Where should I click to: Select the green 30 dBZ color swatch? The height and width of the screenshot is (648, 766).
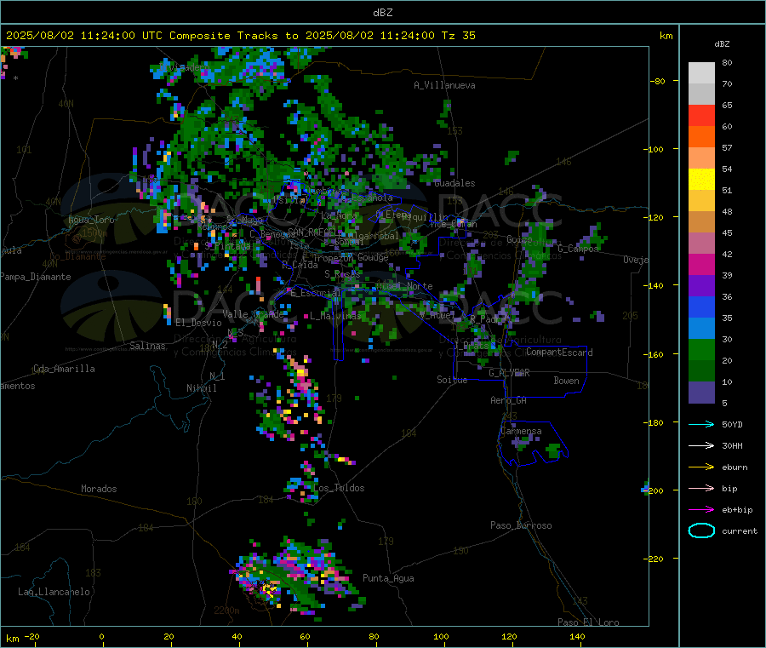coord(701,349)
